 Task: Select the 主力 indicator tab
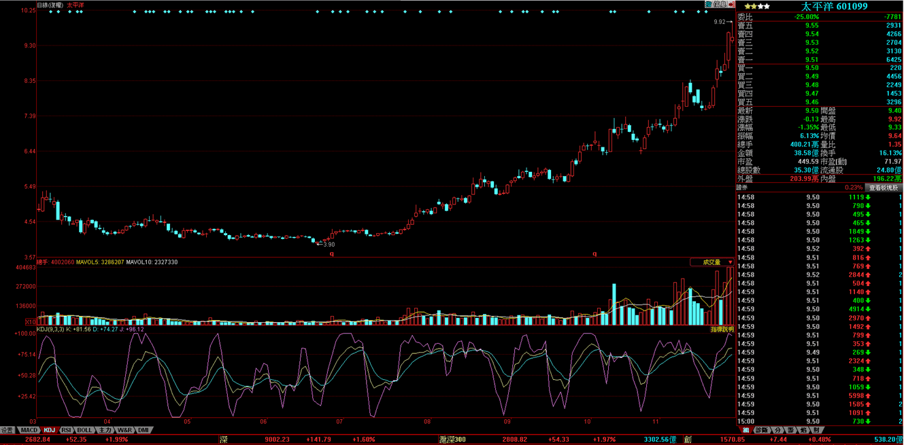(105, 430)
